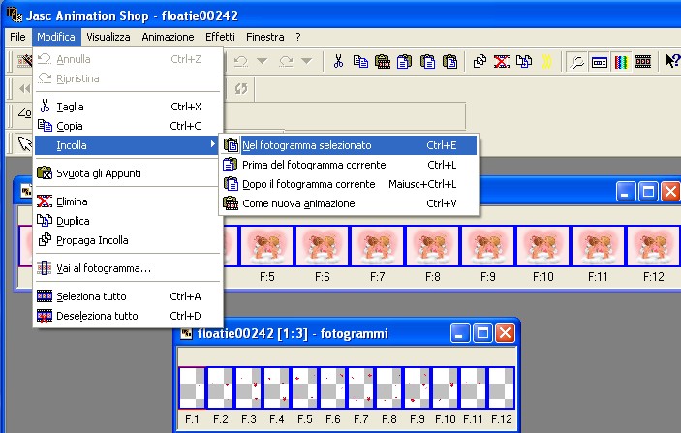Image resolution: width=681 pixels, height=433 pixels.
Task: Select Dopo il fotogramma corrente
Action: 349,184
